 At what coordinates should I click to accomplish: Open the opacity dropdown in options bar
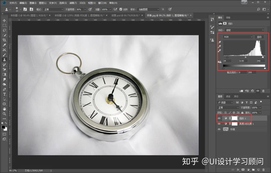pos(85,9)
